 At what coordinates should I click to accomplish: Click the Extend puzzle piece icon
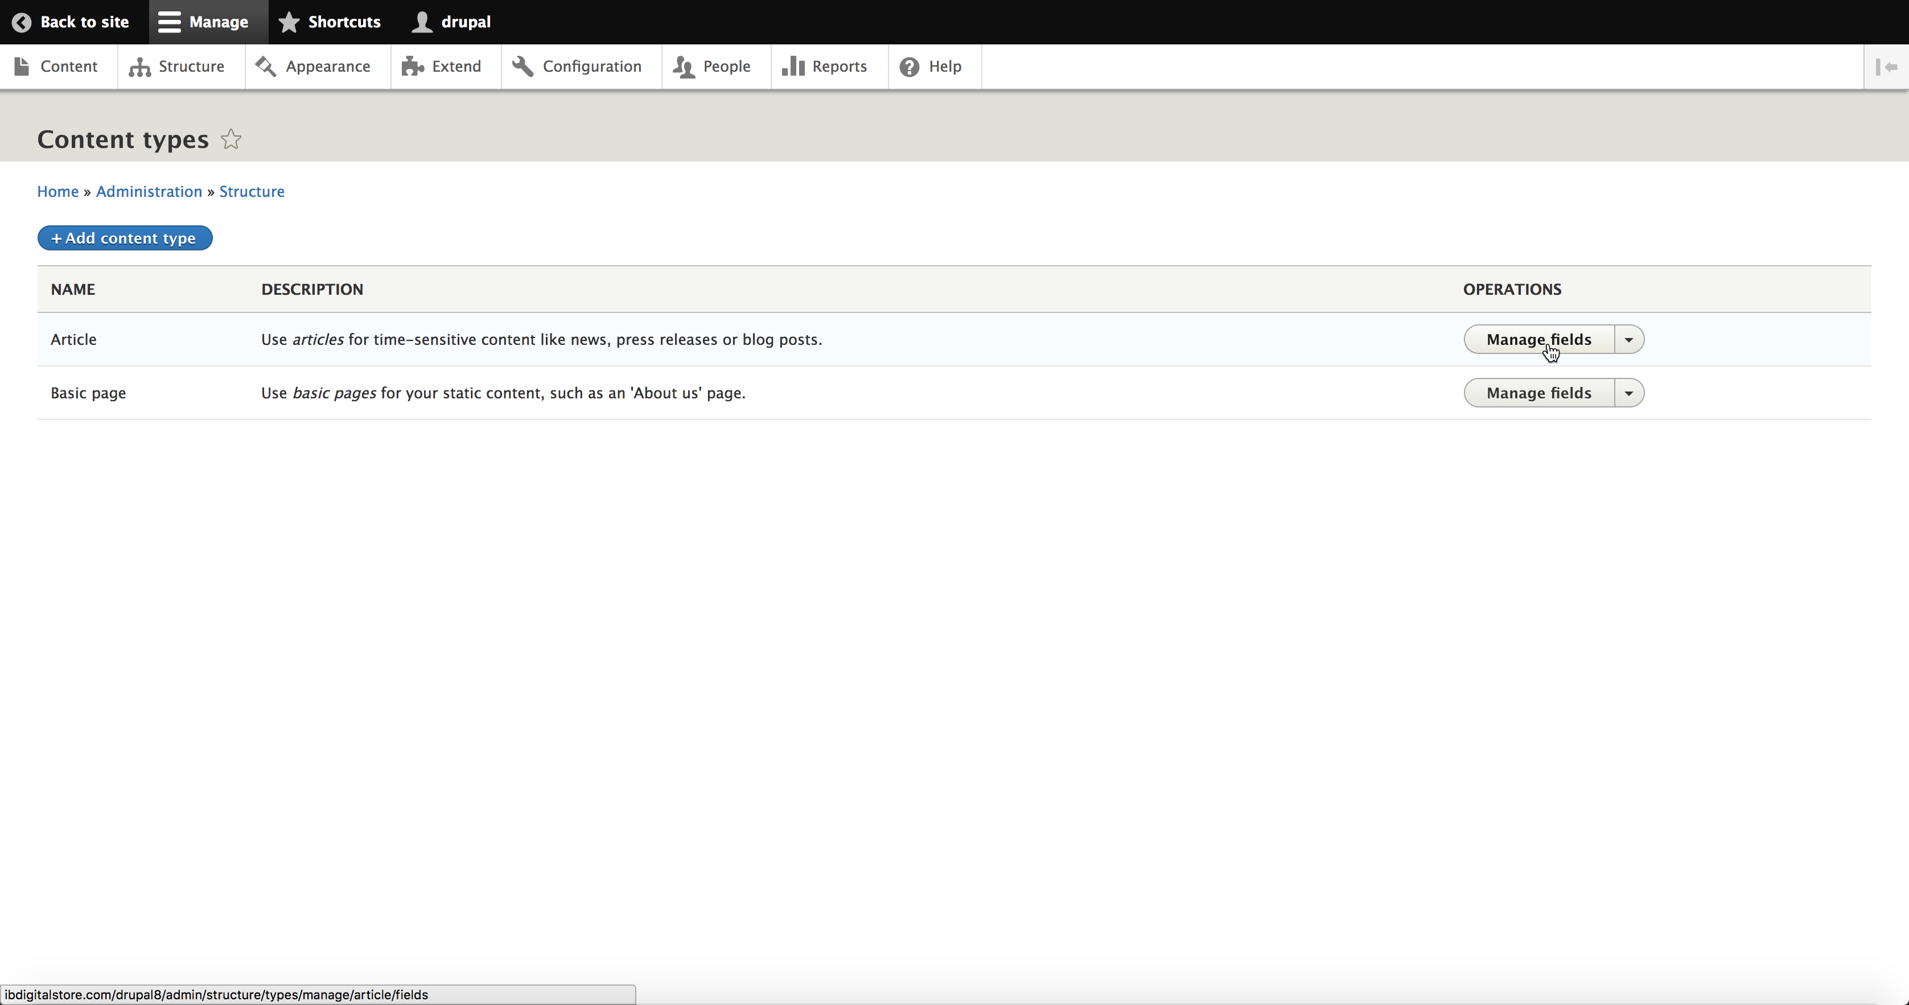pos(412,67)
